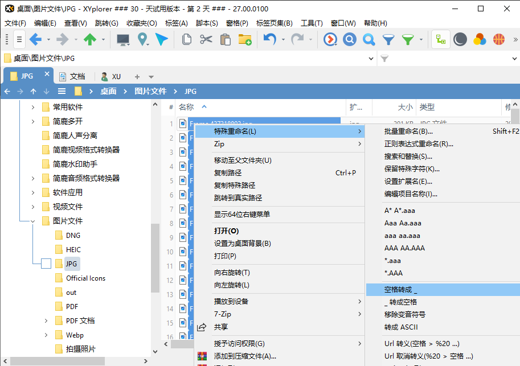Image resolution: width=520 pixels, height=366 pixels.
Task: Open the magnifier Find Files icon
Action: tap(368, 39)
